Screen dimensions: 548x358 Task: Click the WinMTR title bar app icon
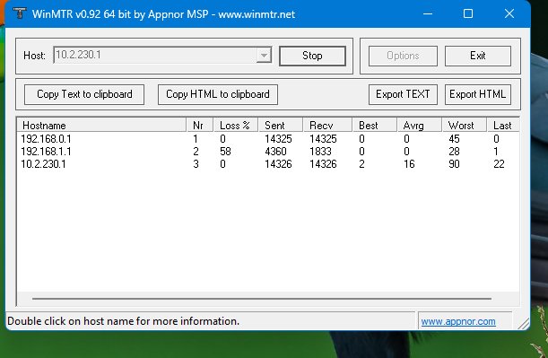20,13
